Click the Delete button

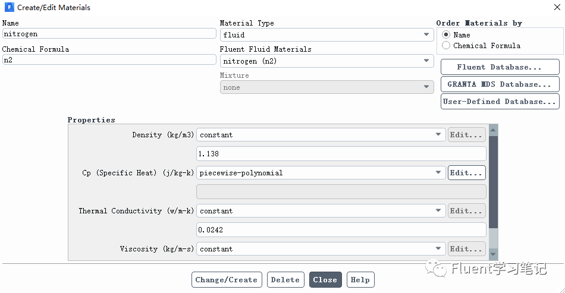(x=285, y=280)
